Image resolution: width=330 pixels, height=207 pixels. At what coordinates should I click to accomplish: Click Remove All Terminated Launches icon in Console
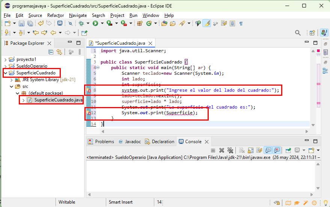230,150
